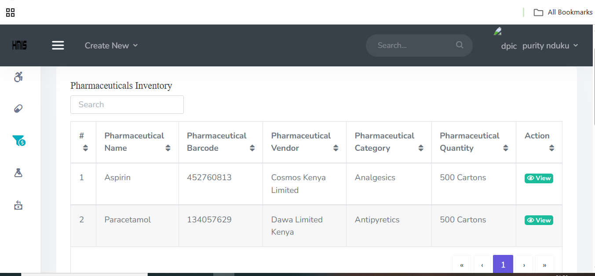Jump to the last page
Viewport: 595px width, 276px height.
(x=544, y=265)
